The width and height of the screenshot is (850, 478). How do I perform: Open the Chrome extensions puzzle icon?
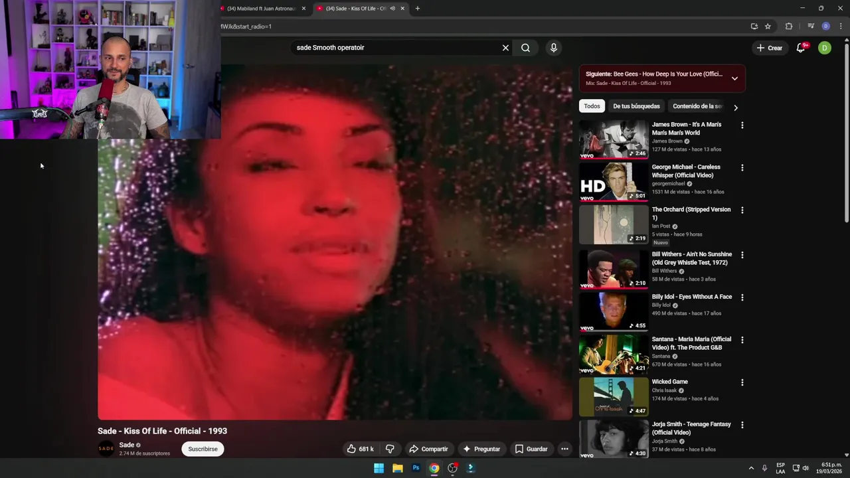789,27
